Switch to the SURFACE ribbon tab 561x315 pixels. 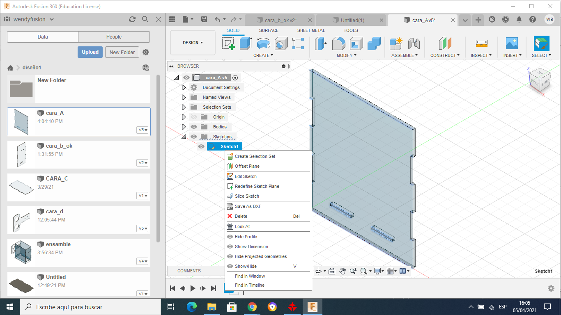point(269,30)
